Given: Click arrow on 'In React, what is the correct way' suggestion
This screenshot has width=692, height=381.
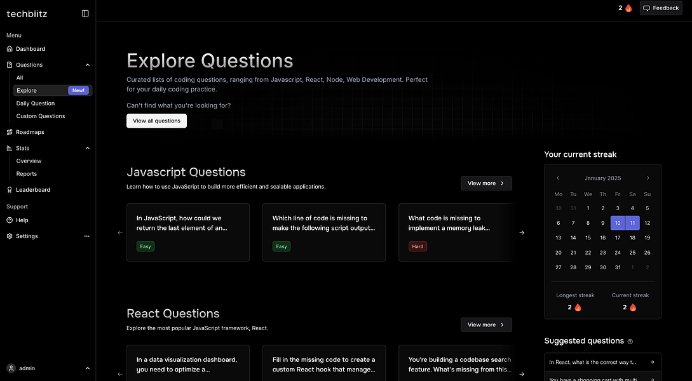Looking at the screenshot, I should pyautogui.click(x=652, y=362).
